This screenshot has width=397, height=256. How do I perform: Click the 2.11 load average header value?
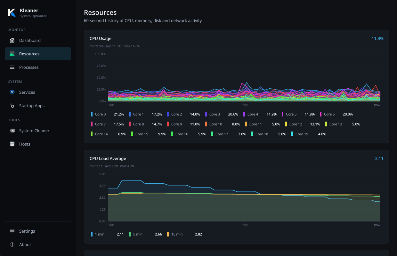click(x=379, y=158)
